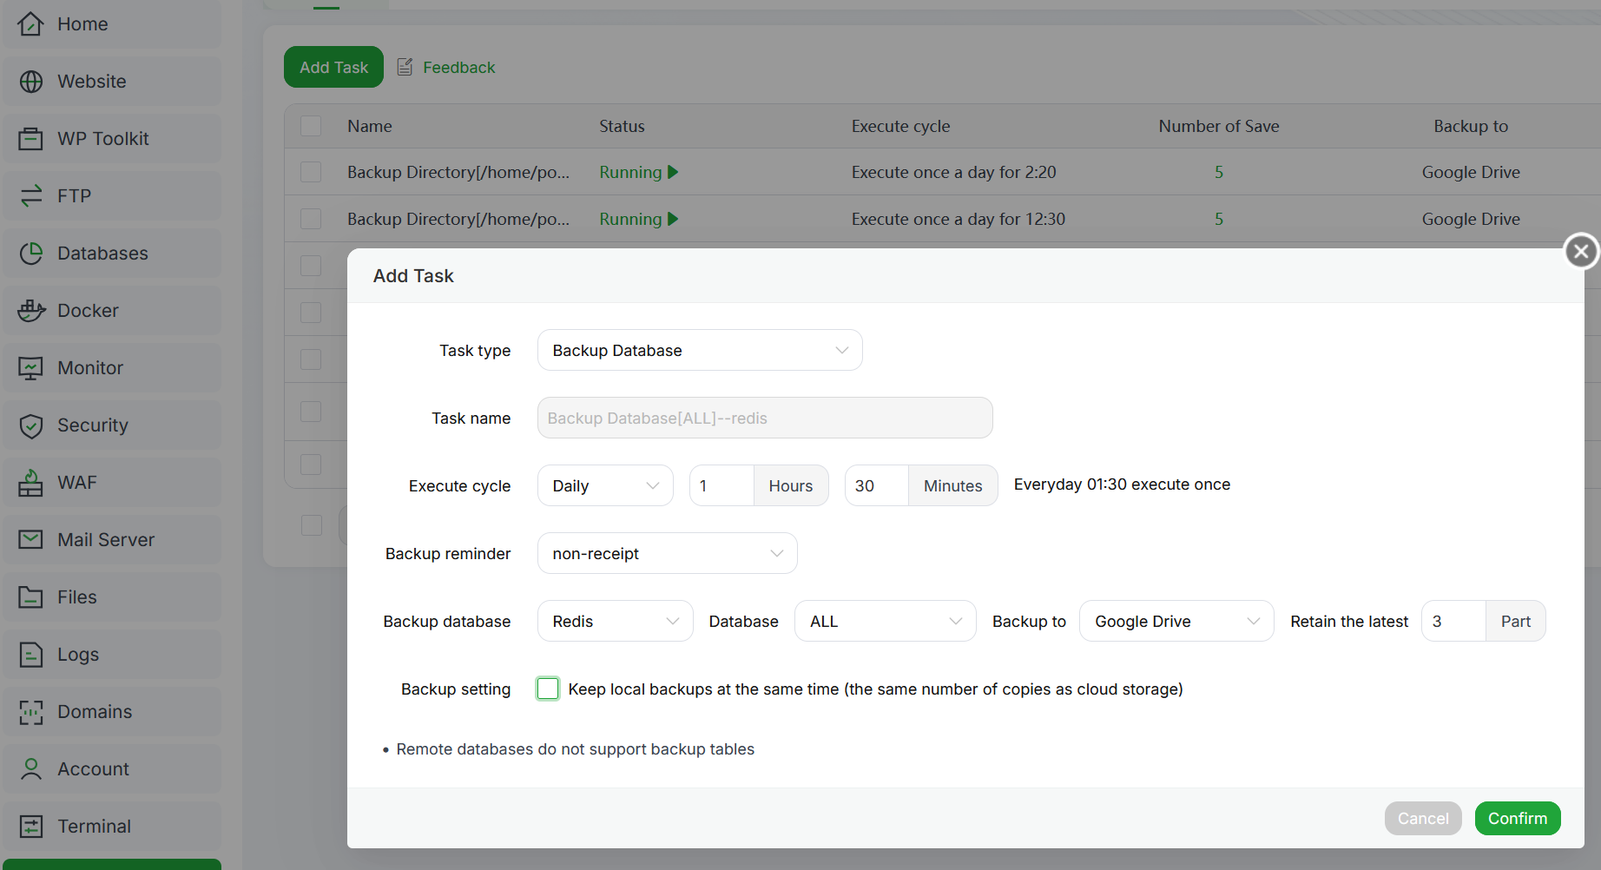Screen dimensions: 1601x870
Task: Click the Security shield icon
Action: coord(31,425)
